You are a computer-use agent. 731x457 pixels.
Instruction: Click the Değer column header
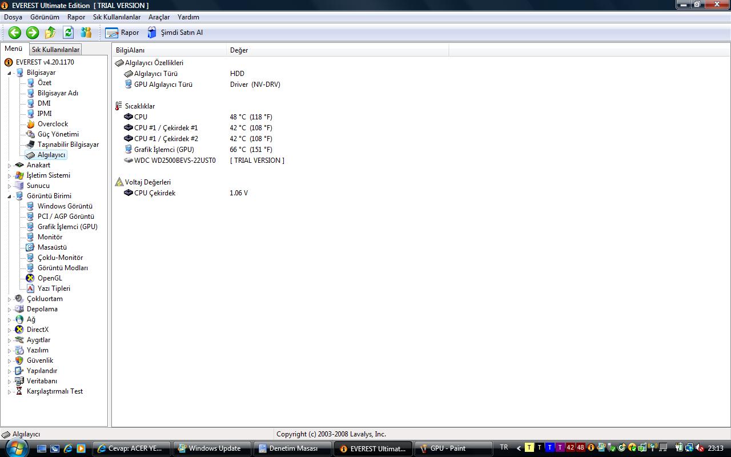(x=338, y=50)
